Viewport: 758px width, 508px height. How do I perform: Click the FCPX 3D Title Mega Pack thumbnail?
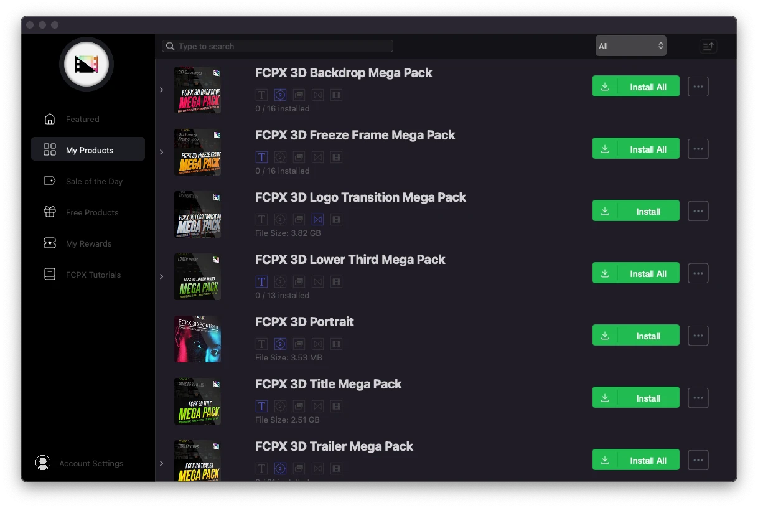[198, 402]
